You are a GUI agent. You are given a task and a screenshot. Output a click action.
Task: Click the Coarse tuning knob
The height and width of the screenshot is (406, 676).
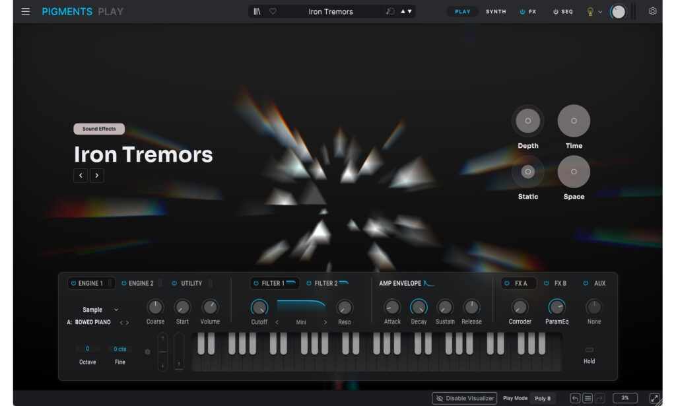[x=155, y=307]
